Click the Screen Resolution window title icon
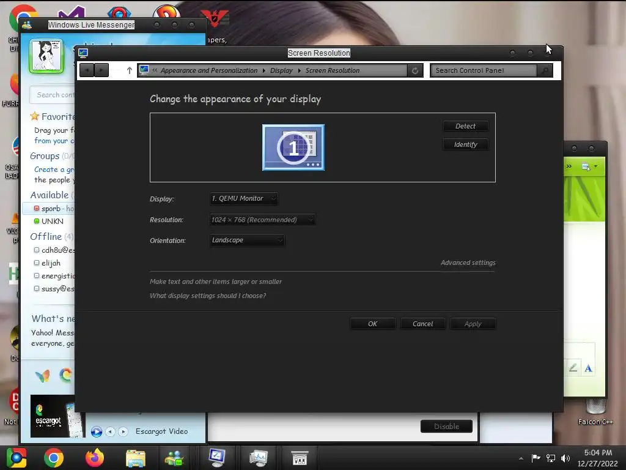This screenshot has width=626, height=470. coord(83,53)
